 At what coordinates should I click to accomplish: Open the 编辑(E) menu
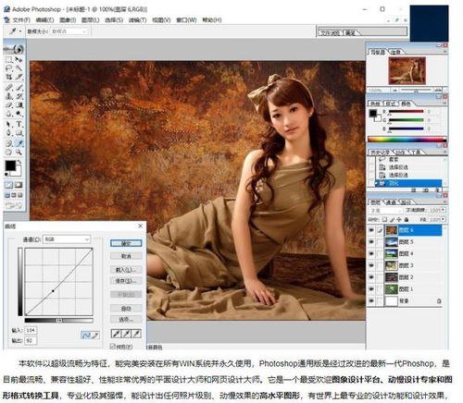44,20
